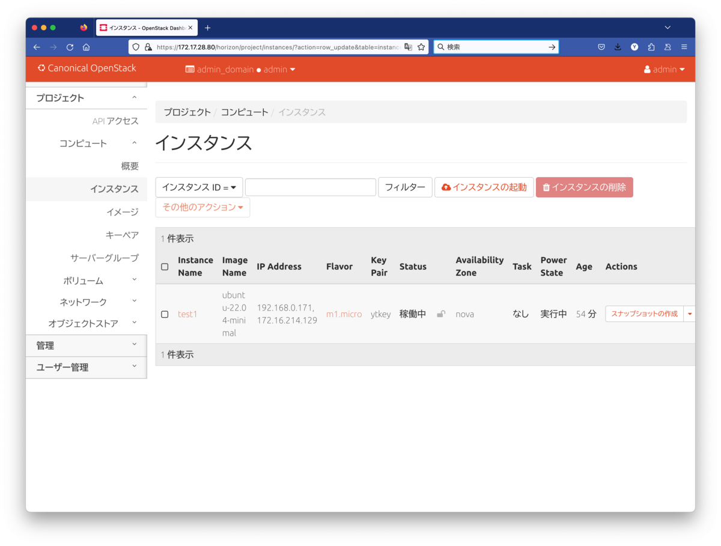The width and height of the screenshot is (721, 546).
Task: Open the admin user menu
Action: click(665, 70)
